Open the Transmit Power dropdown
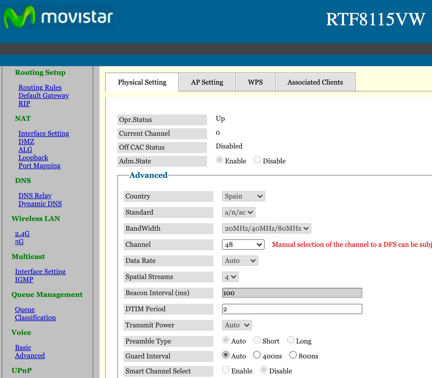 pyautogui.click(x=237, y=325)
